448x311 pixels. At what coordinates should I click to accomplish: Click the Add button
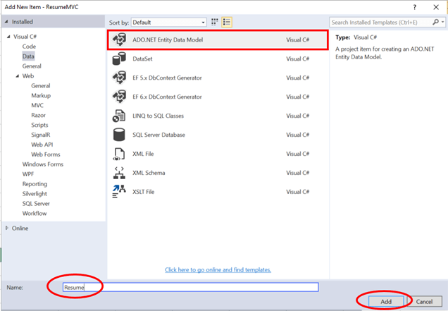point(386,301)
